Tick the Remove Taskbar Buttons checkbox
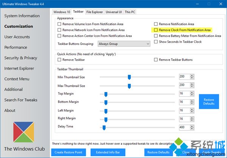Image resolution: width=227 pixels, height=158 pixels. 156,60
